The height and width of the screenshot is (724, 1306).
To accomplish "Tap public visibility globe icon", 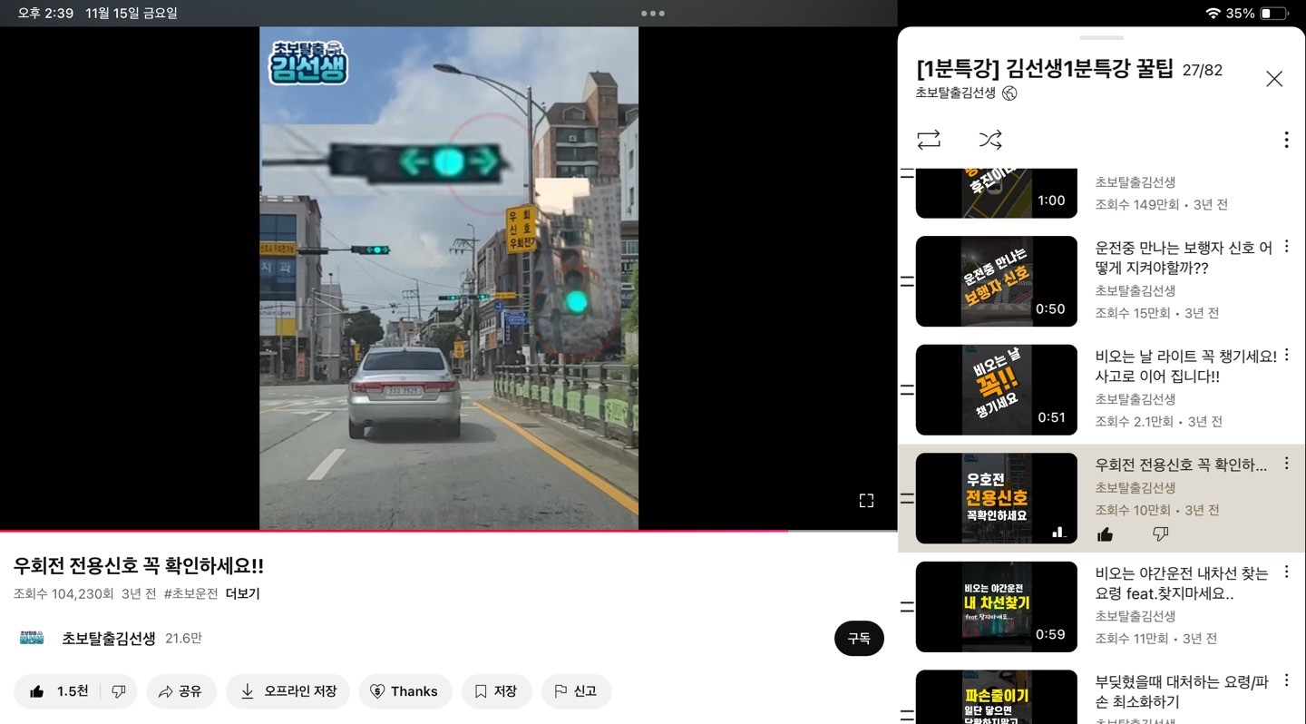I will click(x=1009, y=93).
